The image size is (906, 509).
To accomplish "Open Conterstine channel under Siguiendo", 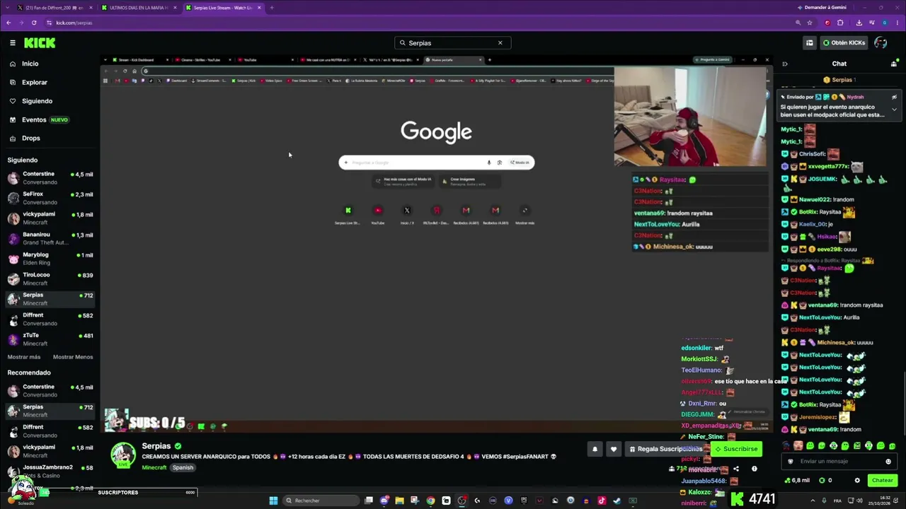I will (50, 178).
